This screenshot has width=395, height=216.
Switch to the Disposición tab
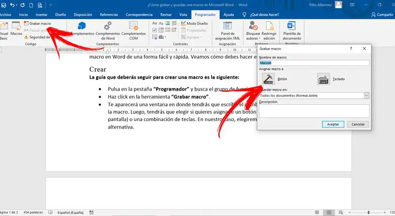[x=83, y=15]
